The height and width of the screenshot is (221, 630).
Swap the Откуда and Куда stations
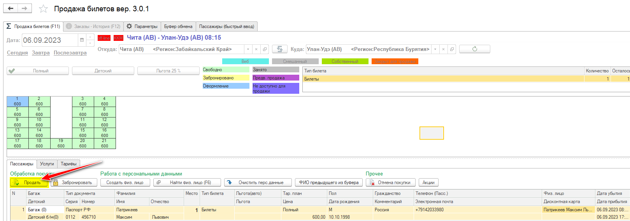279,49
